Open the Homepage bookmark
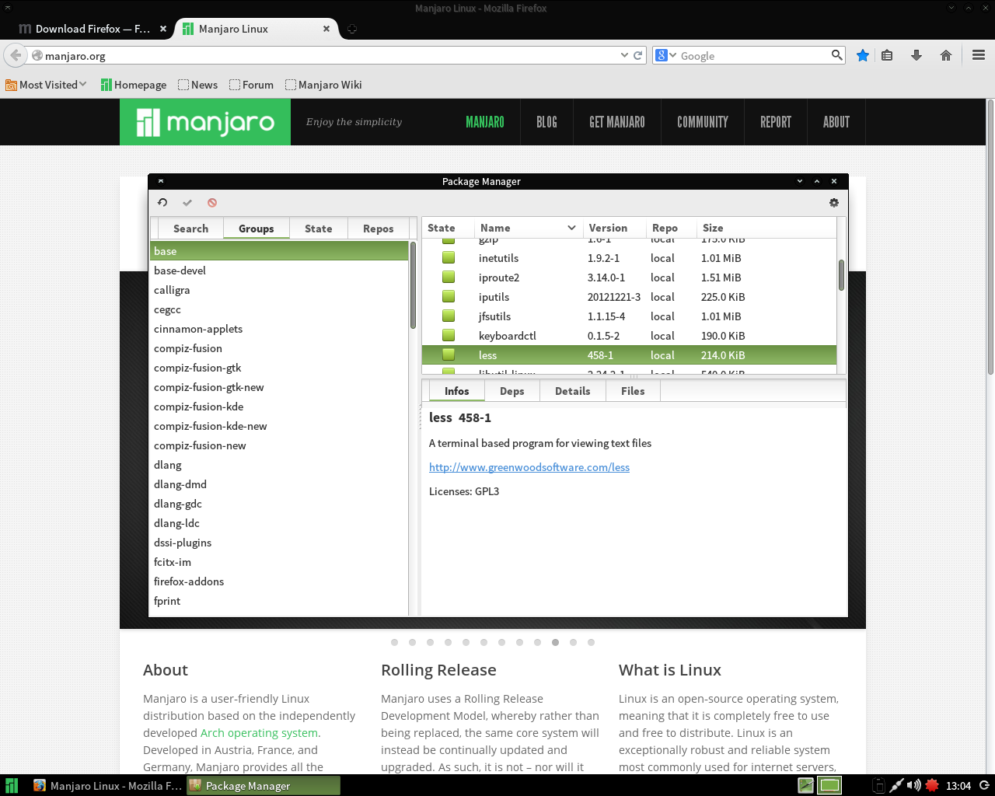 click(134, 85)
